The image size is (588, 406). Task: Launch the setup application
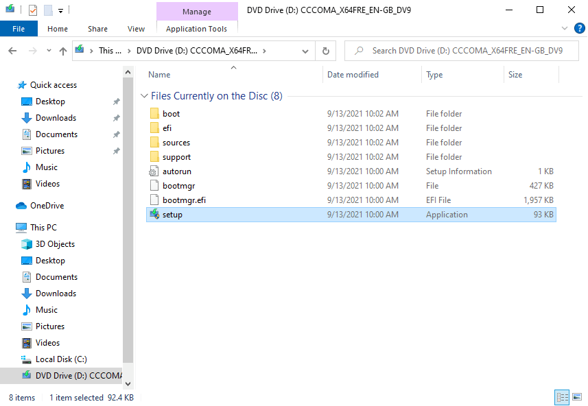point(172,214)
